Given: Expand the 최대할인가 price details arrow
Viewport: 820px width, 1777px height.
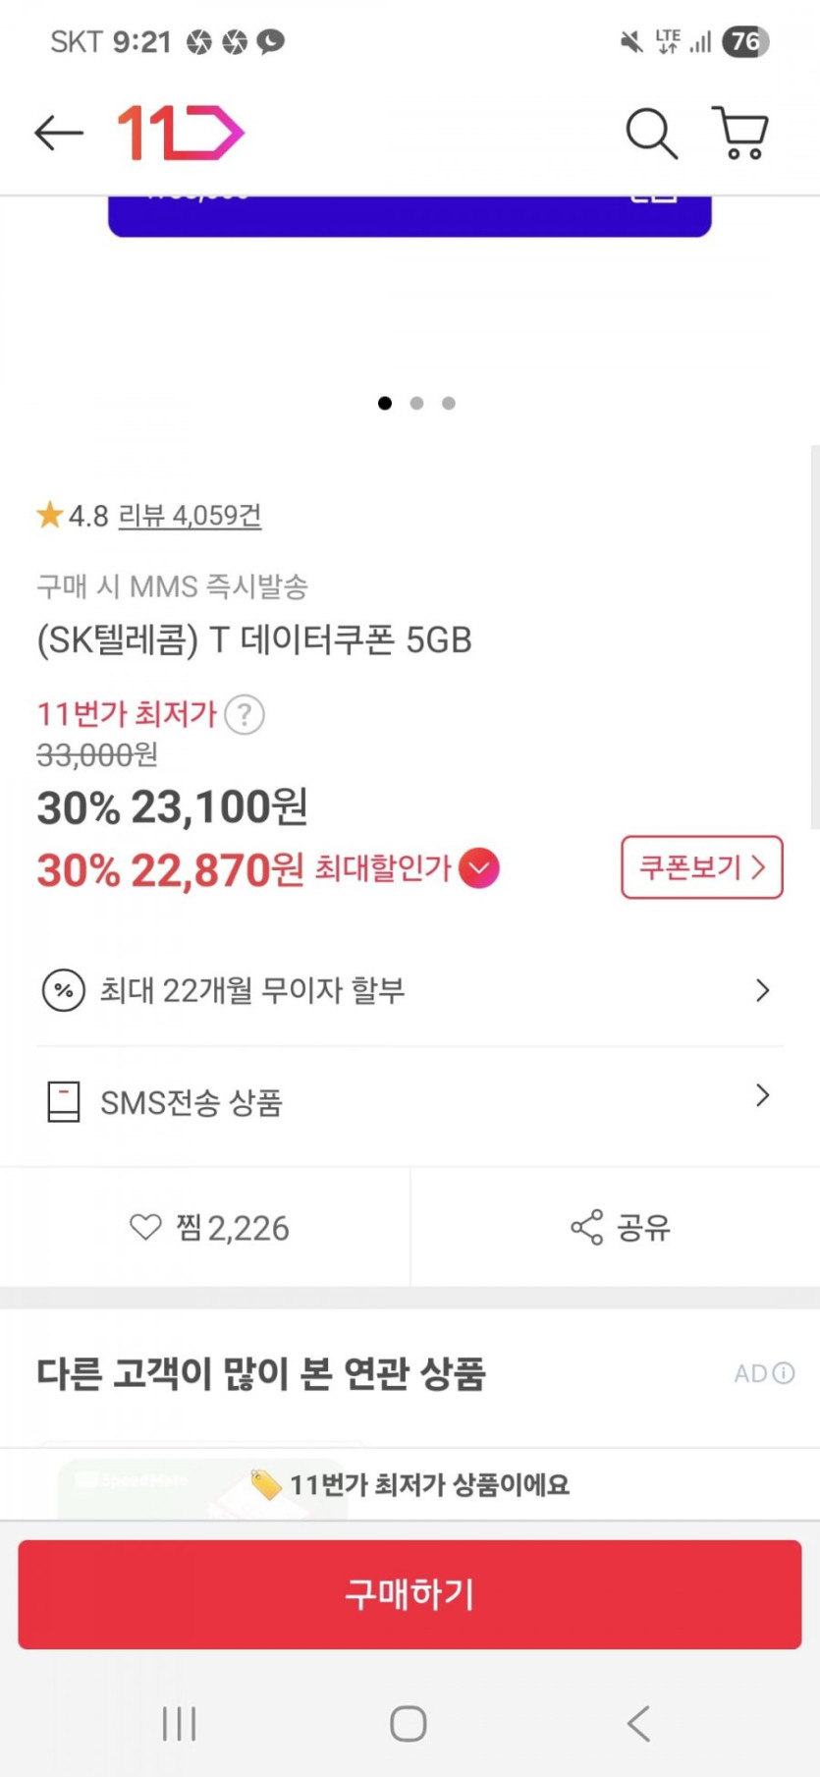Looking at the screenshot, I should click(479, 868).
